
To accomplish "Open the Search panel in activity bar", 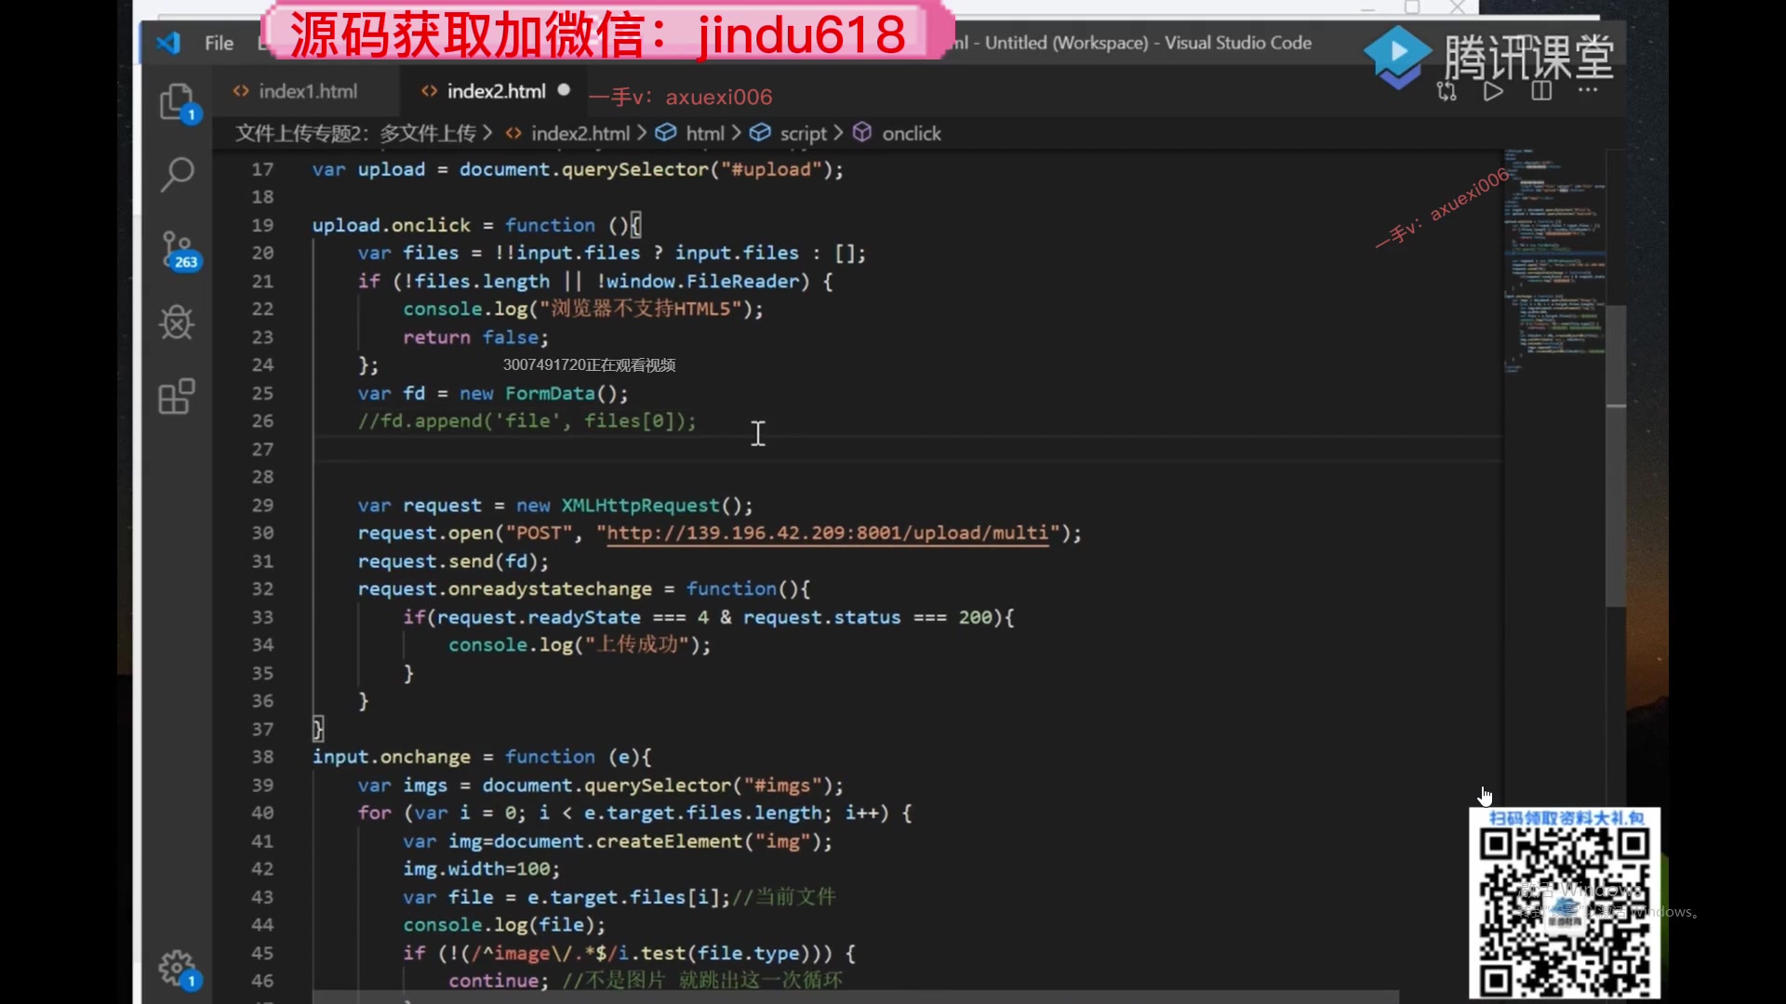I will pos(177,174).
